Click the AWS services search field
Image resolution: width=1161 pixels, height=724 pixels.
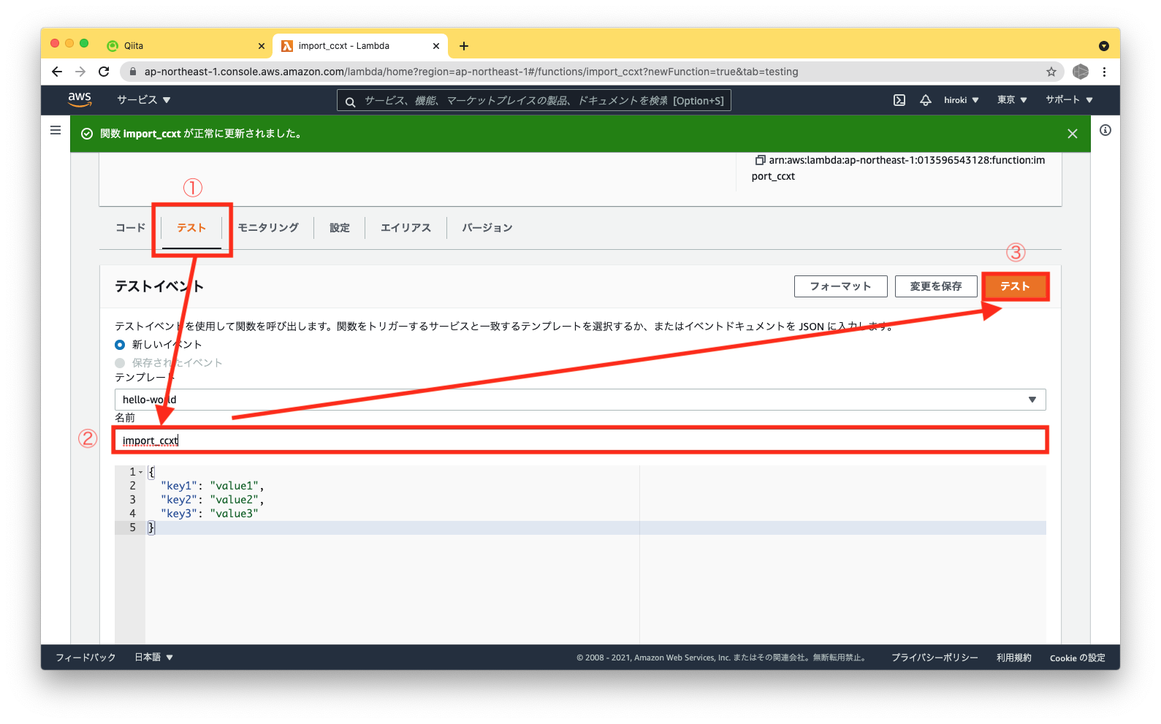coord(534,101)
